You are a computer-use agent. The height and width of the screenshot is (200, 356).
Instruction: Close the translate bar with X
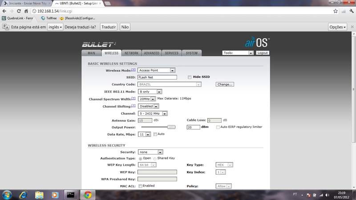click(352, 27)
